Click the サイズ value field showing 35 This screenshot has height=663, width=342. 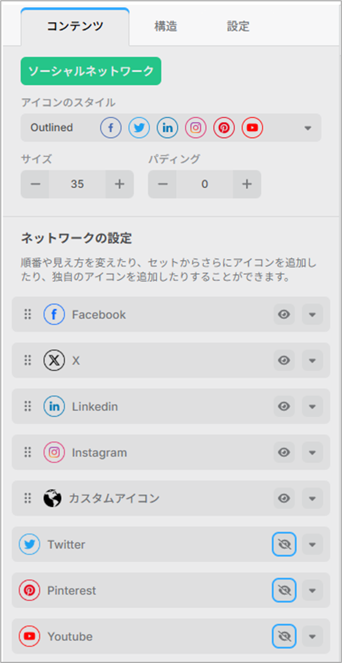click(78, 184)
